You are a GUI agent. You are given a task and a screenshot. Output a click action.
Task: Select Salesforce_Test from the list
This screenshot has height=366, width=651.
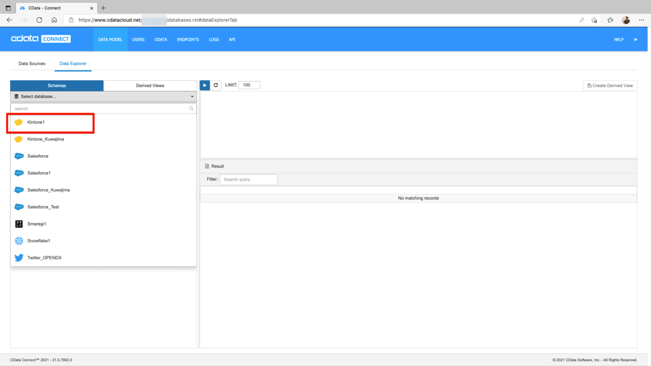(104, 207)
